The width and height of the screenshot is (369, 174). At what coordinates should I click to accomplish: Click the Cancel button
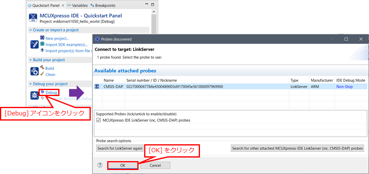tap(155, 165)
